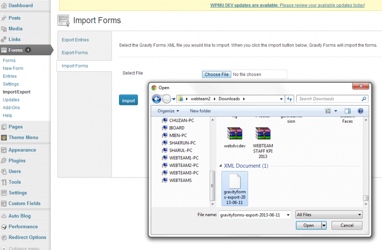Open Add-Ons in Forms submenu
Viewport: 382px width, 250px height.
click(x=12, y=108)
